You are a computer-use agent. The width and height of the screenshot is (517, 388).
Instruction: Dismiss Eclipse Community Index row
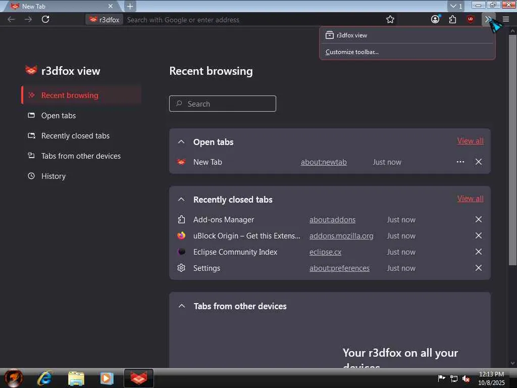click(479, 252)
